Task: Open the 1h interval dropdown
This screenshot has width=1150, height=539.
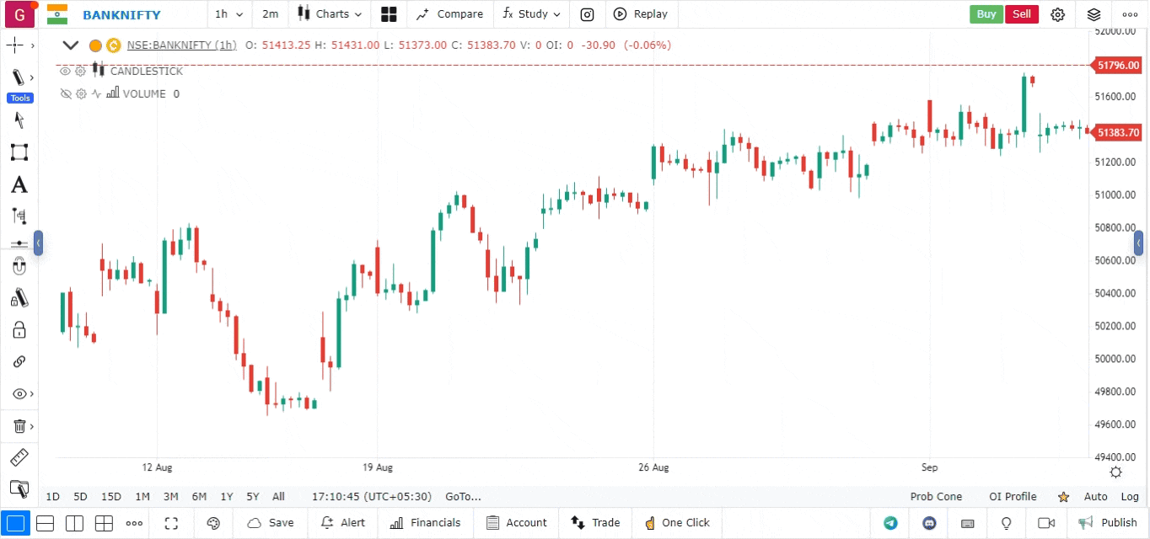Action: [x=228, y=14]
